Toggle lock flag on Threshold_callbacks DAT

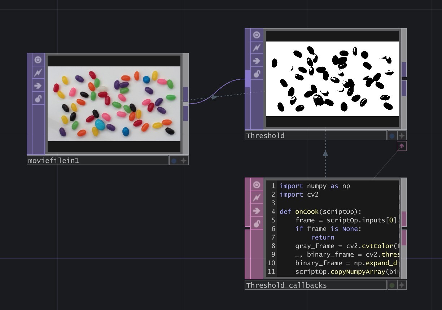pyautogui.click(x=257, y=224)
